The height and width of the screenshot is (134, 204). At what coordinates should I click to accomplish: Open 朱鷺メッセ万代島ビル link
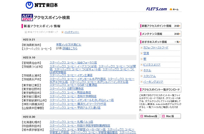69,45
